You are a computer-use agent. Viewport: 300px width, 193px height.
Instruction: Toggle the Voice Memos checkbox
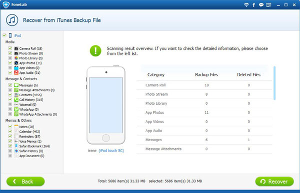[x=10, y=141]
